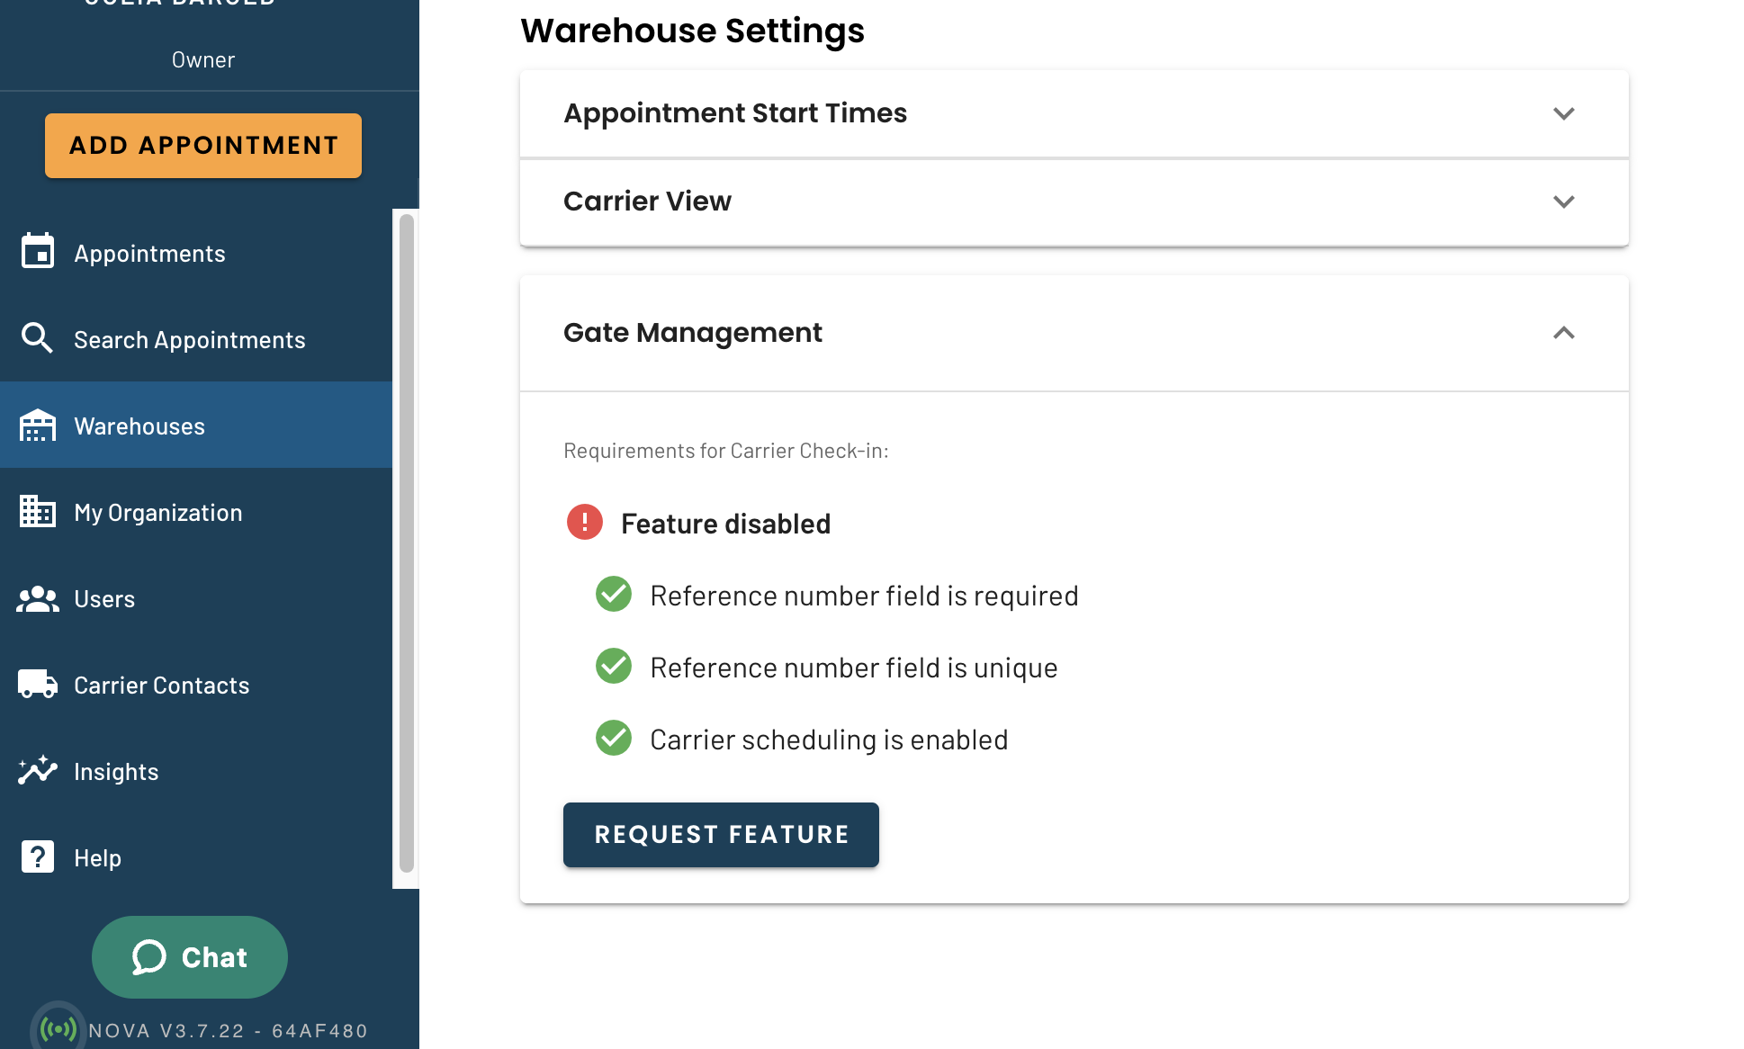The height and width of the screenshot is (1049, 1744).
Task: Click the sidebar vertical scrollbar
Action: pyautogui.click(x=407, y=542)
